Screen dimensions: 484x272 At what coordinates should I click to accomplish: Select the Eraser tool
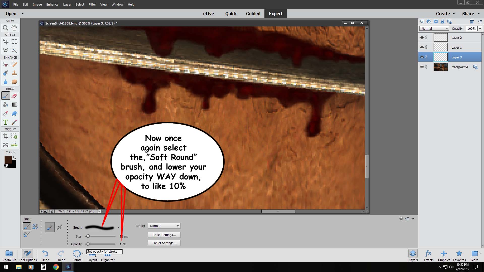(14, 96)
